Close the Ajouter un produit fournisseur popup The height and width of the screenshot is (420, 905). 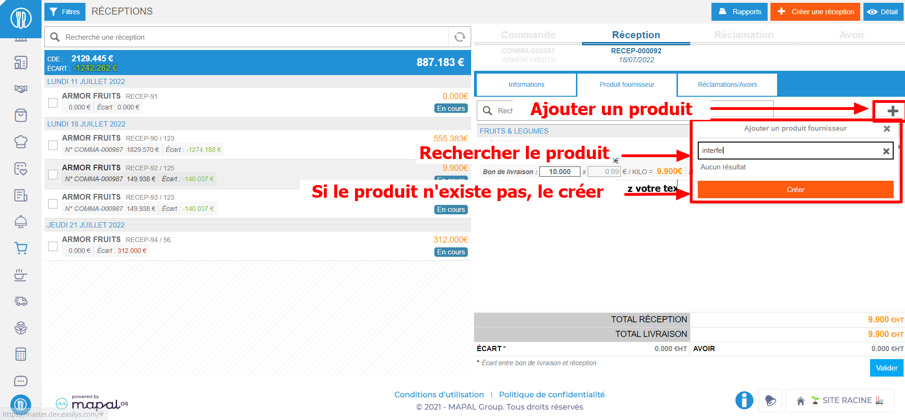tap(887, 128)
